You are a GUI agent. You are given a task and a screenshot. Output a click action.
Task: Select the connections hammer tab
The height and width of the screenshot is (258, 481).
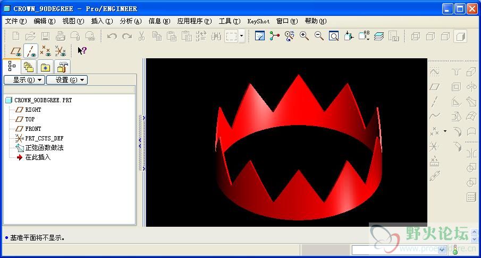[62, 67]
